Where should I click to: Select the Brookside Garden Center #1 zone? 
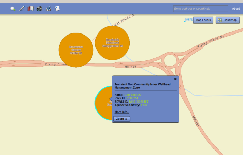pyautogui.click(x=76, y=50)
